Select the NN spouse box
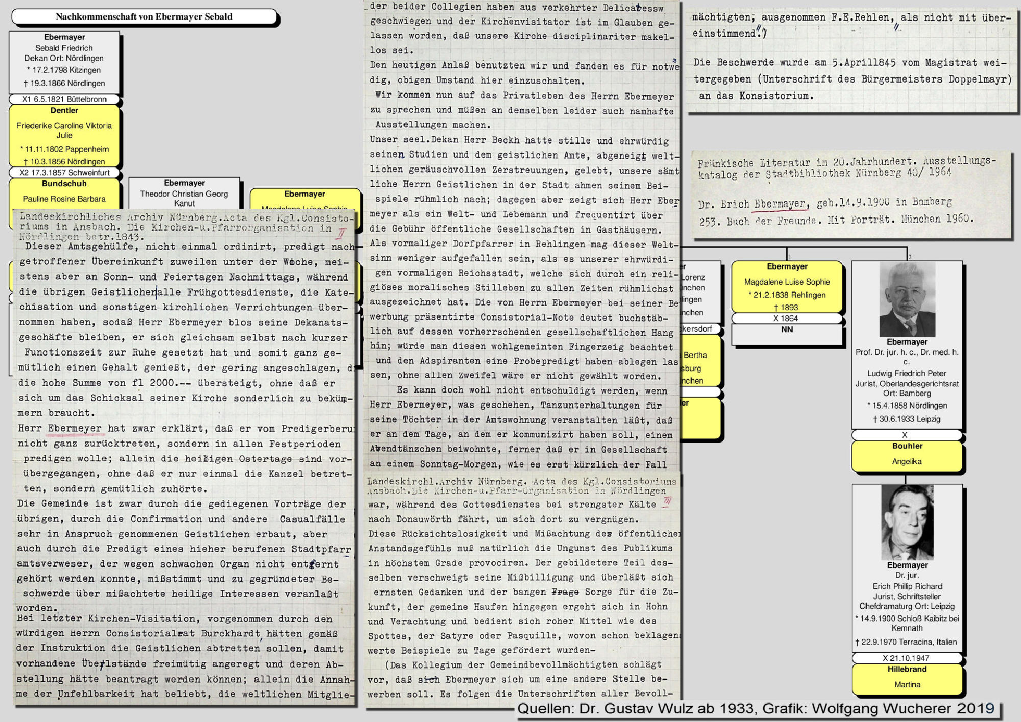Image resolution: width=1021 pixels, height=722 pixels. pyautogui.click(x=787, y=334)
